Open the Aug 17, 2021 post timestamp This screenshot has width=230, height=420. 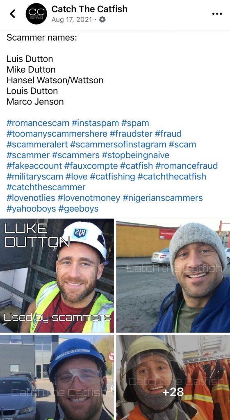point(72,20)
